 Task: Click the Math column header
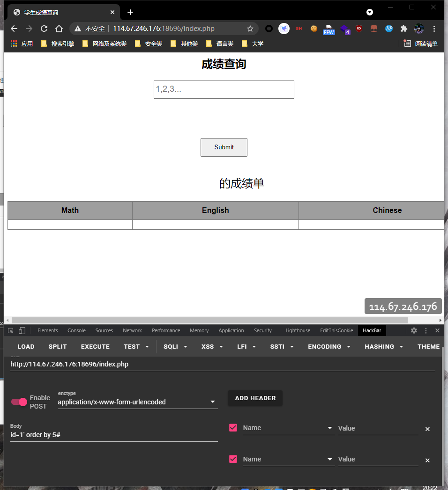(70, 210)
